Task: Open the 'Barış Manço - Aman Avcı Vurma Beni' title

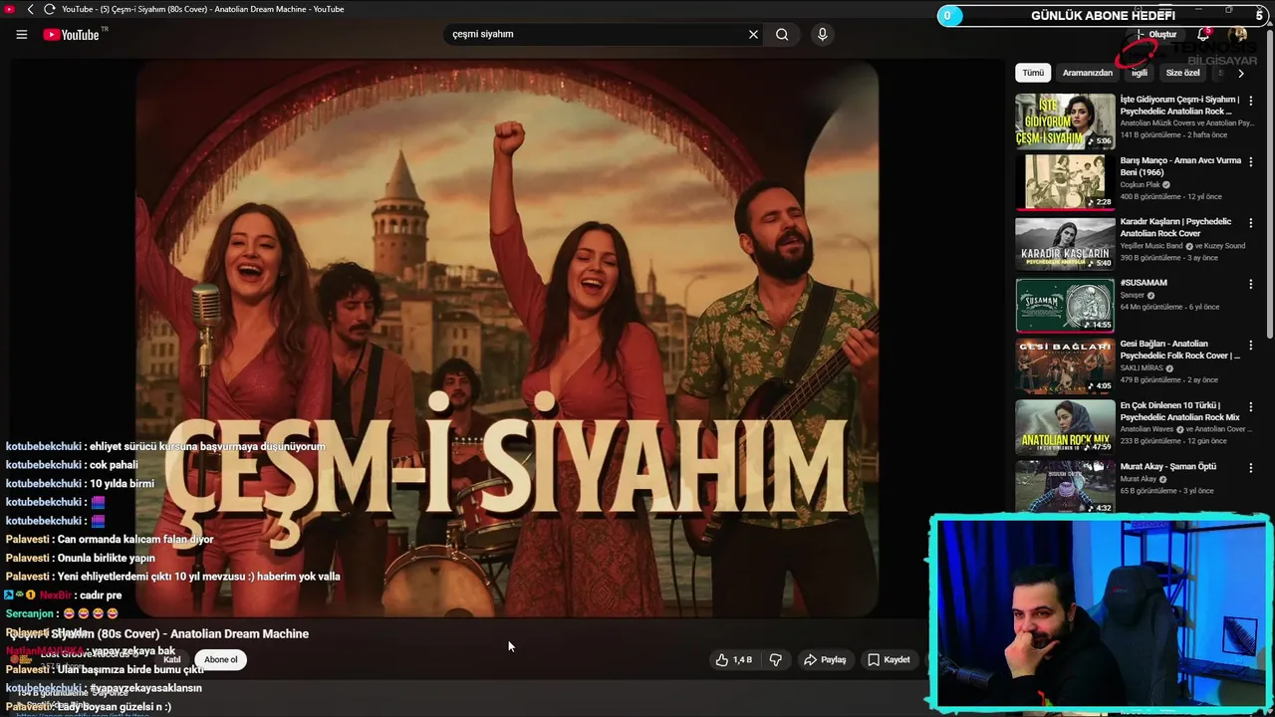Action: tap(1180, 166)
